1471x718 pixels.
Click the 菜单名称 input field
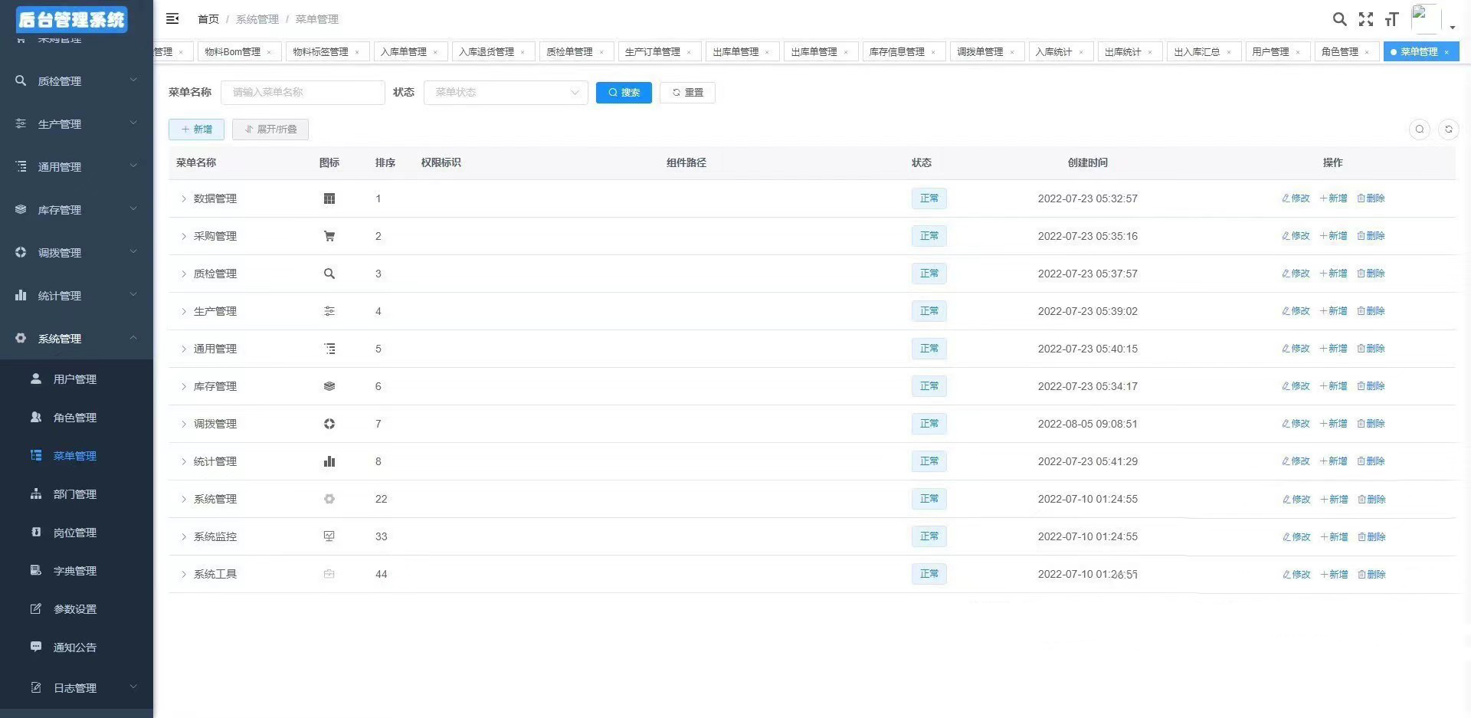click(303, 92)
